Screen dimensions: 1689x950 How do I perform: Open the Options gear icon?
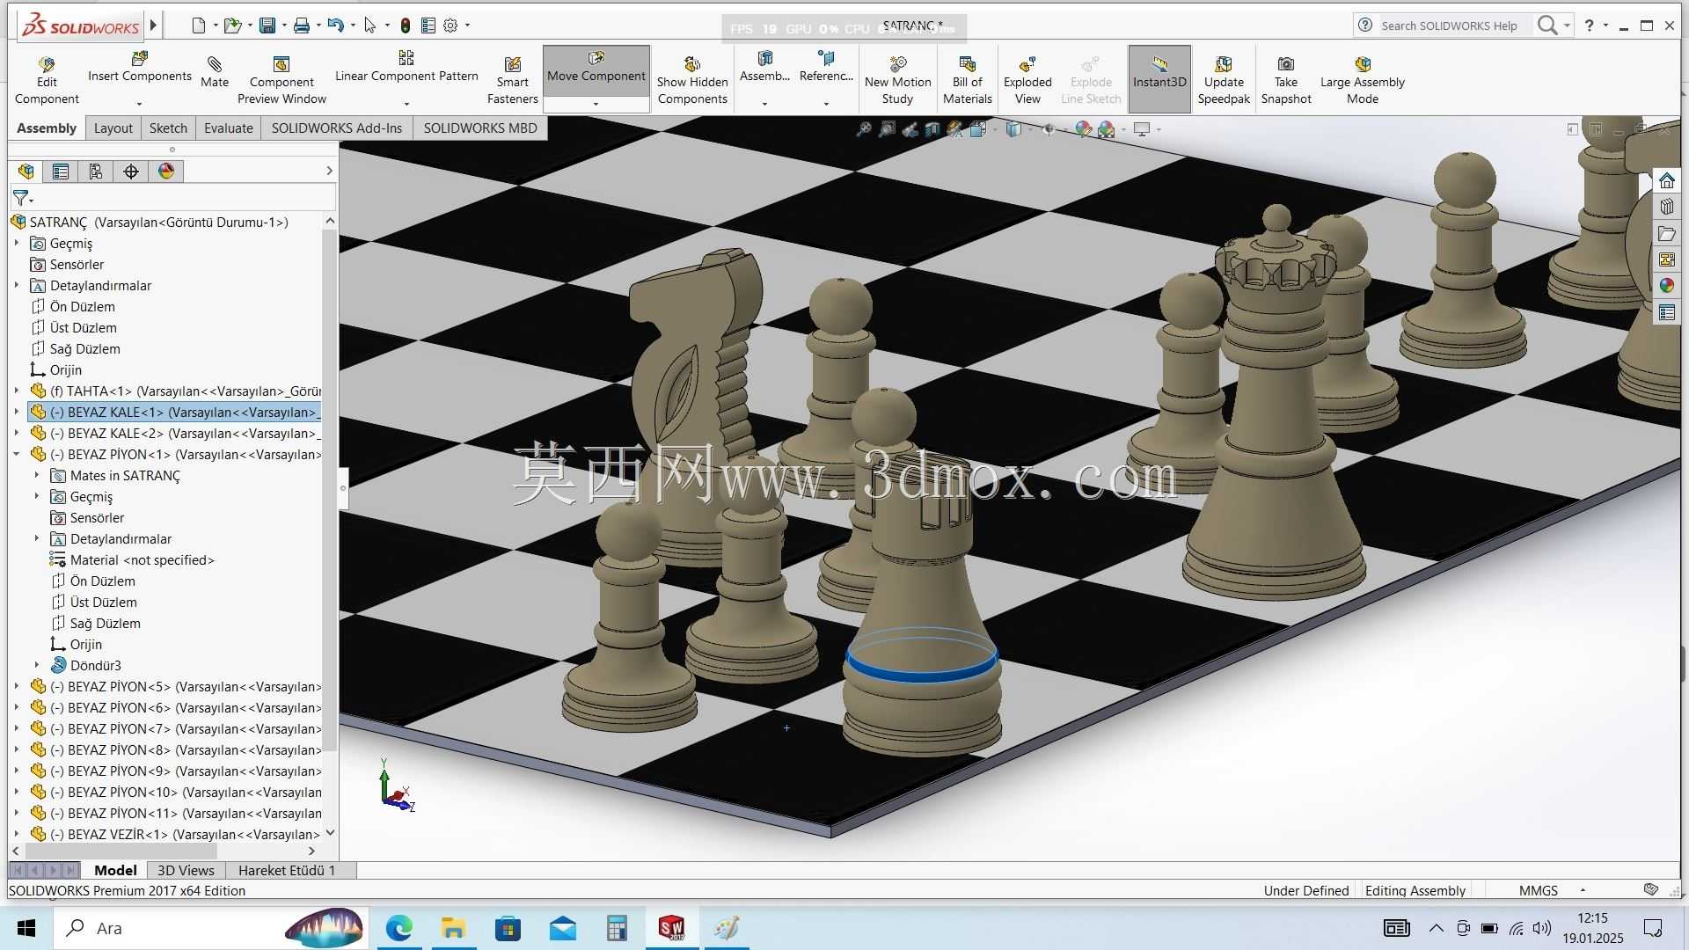click(x=450, y=26)
